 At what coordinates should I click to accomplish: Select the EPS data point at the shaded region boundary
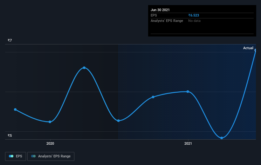point(118,121)
